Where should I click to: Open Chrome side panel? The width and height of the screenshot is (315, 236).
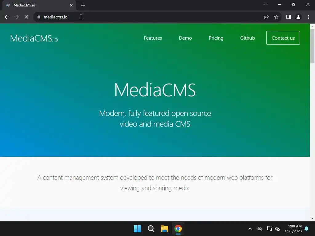click(289, 17)
